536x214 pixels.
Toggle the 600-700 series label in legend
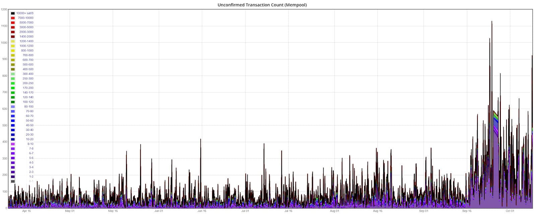click(x=28, y=60)
